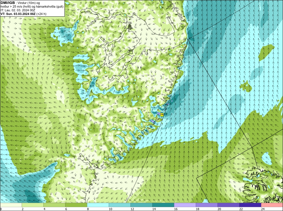
Task: Click the legend scale value 2
Action: pos(23,209)
